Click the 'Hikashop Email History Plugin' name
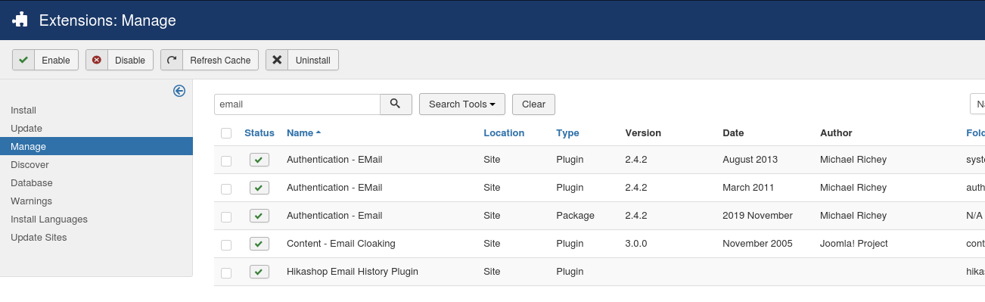This screenshot has height=302, width=985. [x=353, y=271]
